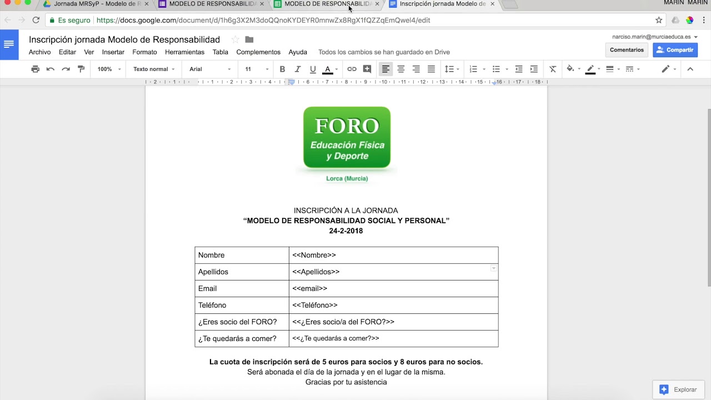This screenshot has width=711, height=400.
Task: Open the Editar menu
Action: pos(67,52)
